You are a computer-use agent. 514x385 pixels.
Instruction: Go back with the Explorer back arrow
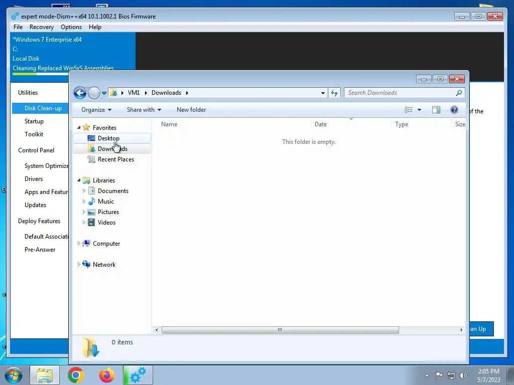80,93
